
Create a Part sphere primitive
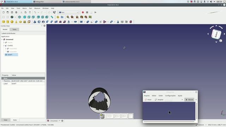click(x=12, y=22)
